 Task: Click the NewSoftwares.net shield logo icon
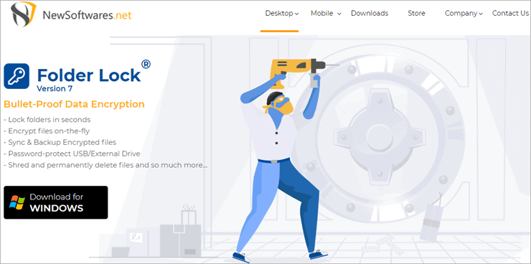pos(24,14)
